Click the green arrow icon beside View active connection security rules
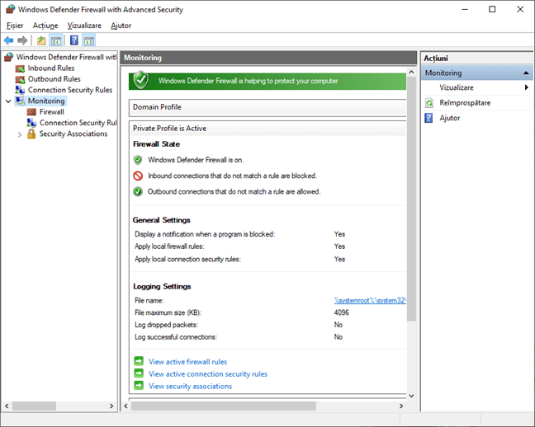535x427 pixels. coord(139,373)
